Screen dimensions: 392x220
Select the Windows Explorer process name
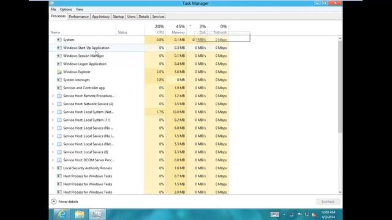click(77, 72)
